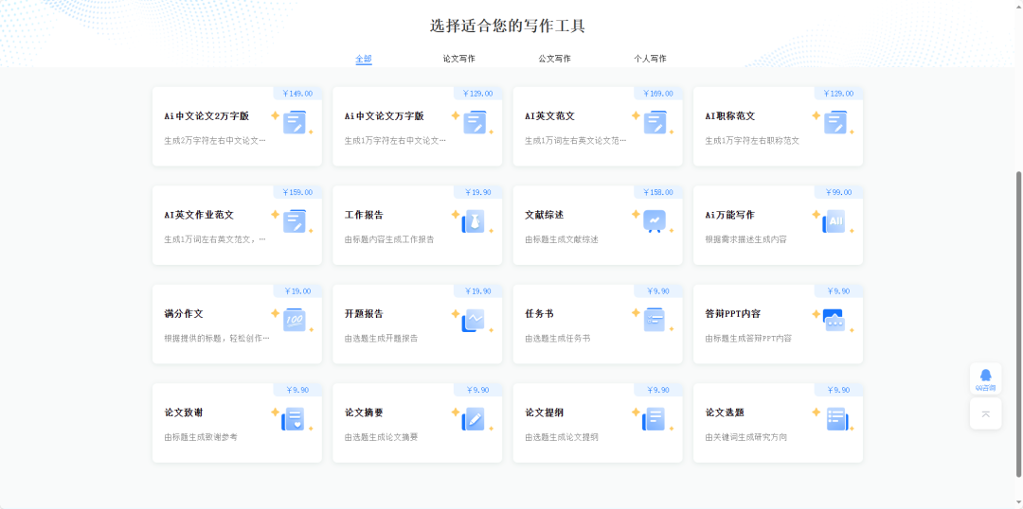Click the 任务书 checklist icon
Image resolution: width=1023 pixels, height=509 pixels.
tap(655, 320)
